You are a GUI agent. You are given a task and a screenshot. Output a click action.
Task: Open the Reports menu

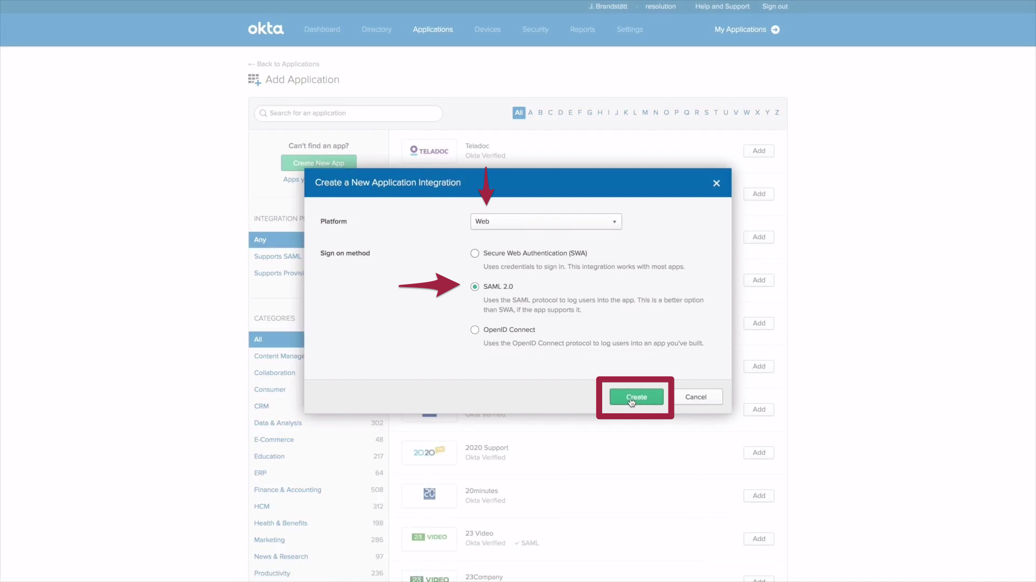582,30
